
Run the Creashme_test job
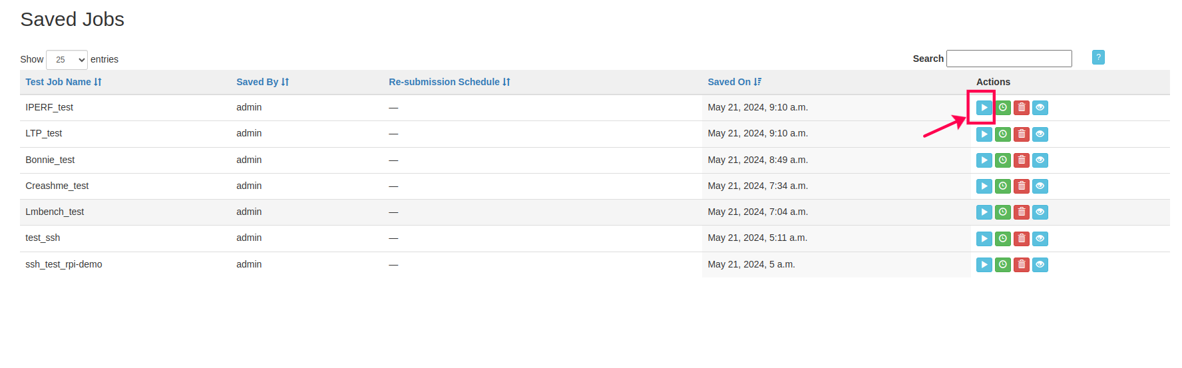[984, 186]
